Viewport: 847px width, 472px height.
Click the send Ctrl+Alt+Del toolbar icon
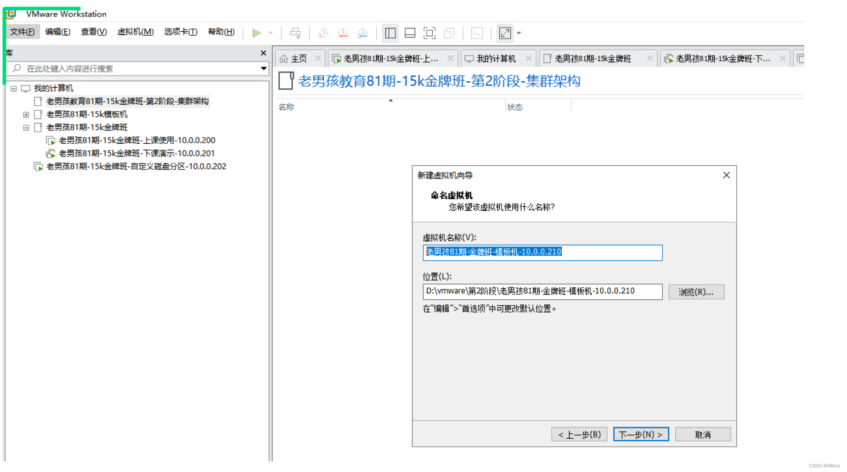point(295,33)
